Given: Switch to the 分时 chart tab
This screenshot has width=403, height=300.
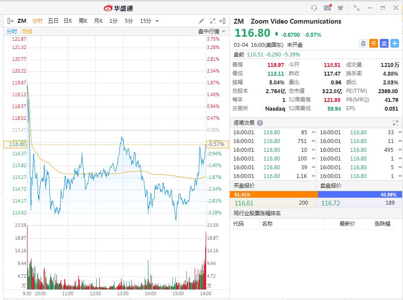Looking at the screenshot, I should point(37,21).
